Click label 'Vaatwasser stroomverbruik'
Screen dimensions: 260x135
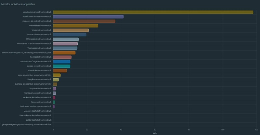[x=39, y=48]
